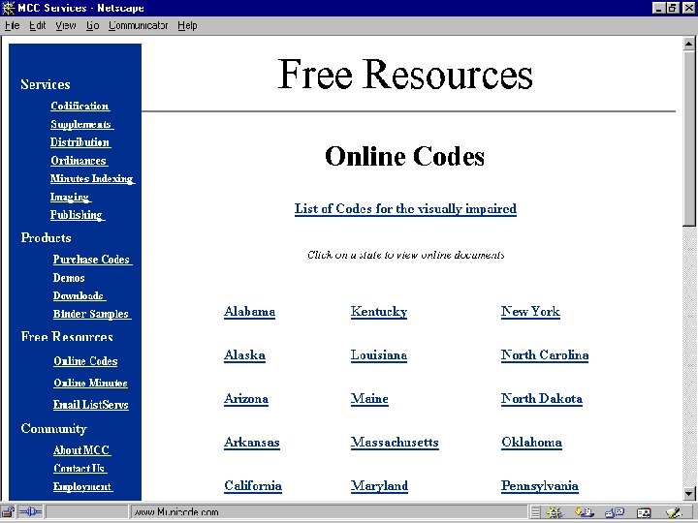Click the Netscape icon in the title bar

tap(8, 8)
